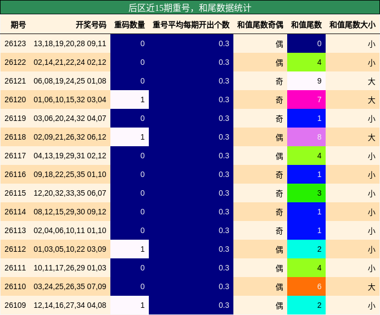Click numbers 12,20,32,33,35 06,07

coord(70,193)
